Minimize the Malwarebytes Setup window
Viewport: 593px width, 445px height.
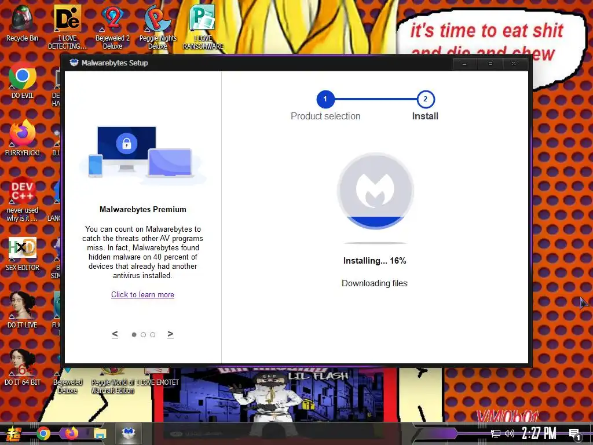464,64
